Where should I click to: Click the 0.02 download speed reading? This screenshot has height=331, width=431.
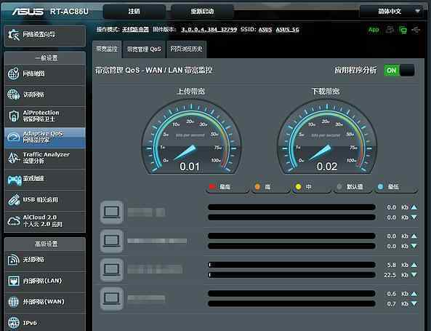pyautogui.click(x=327, y=167)
